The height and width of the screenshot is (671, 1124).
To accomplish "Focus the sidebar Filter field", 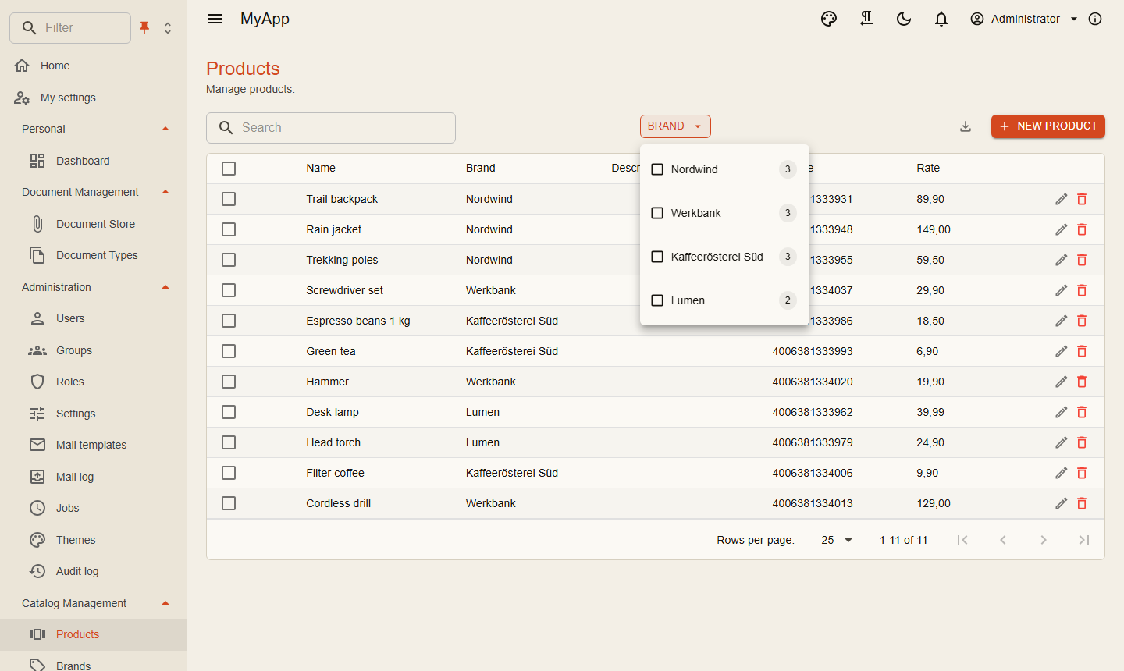I will coord(70,28).
